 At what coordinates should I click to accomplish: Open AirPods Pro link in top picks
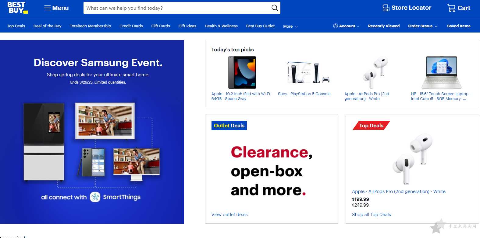coord(367,96)
